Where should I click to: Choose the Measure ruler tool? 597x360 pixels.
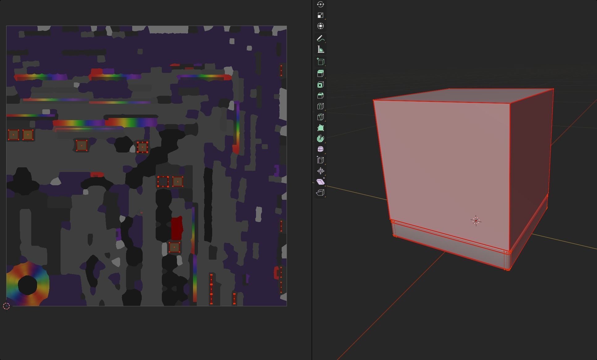(320, 50)
